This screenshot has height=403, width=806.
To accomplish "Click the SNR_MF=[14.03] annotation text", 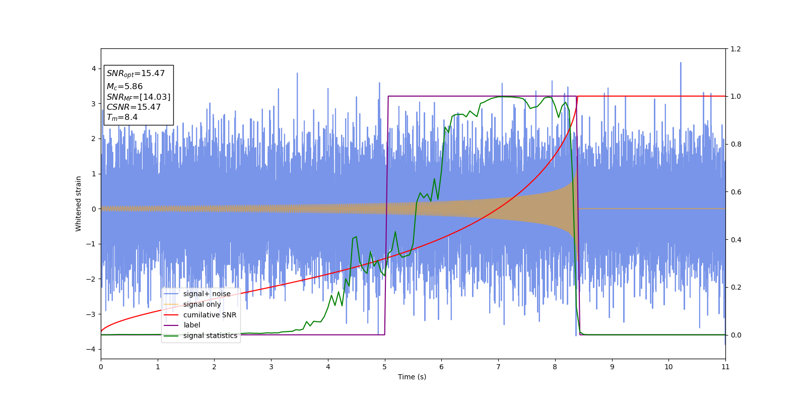I will click(x=139, y=97).
